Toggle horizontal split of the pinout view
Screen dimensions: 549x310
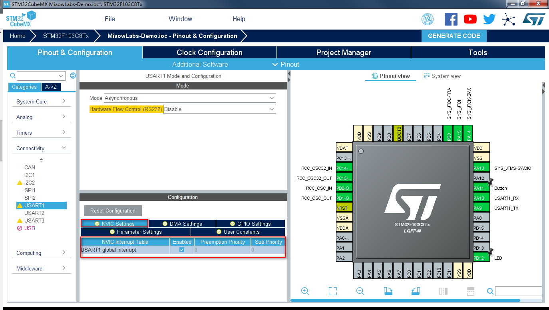(x=470, y=291)
